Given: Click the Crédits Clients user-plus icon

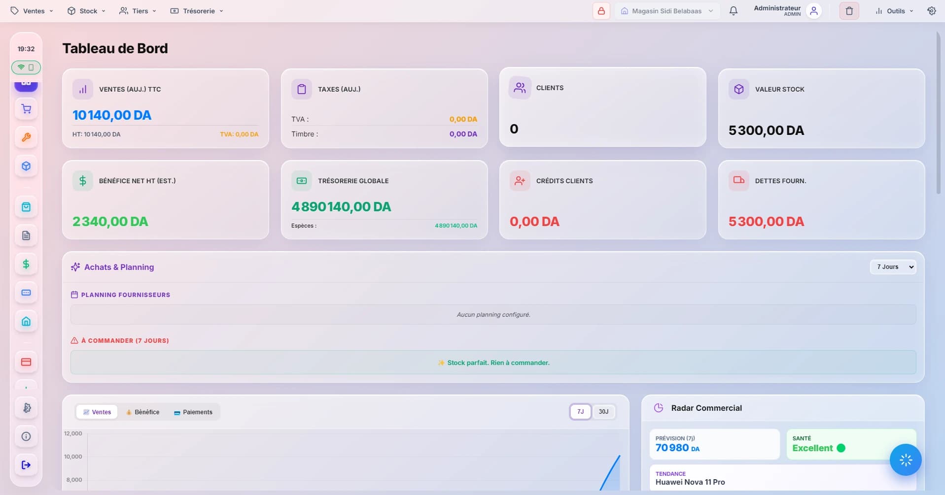Looking at the screenshot, I should (x=520, y=181).
